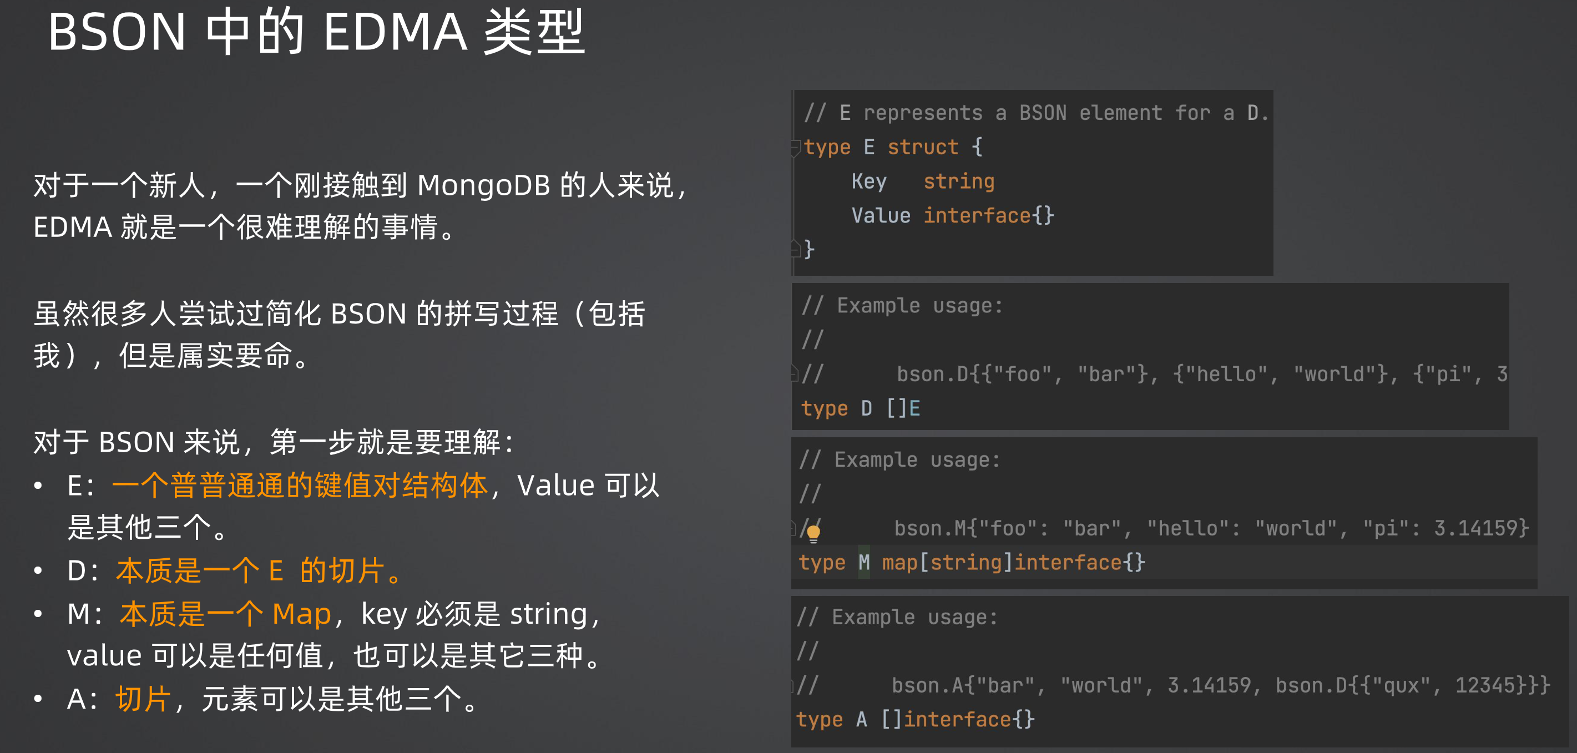Click orange word '切片' in bullet A
The height and width of the screenshot is (753, 1577).
pyautogui.click(x=143, y=699)
